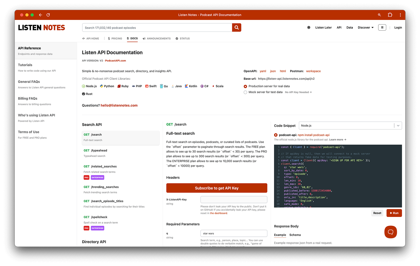This screenshot has height=266, width=420.
Task: Select the Kotlin client library
Action: tap(191, 86)
